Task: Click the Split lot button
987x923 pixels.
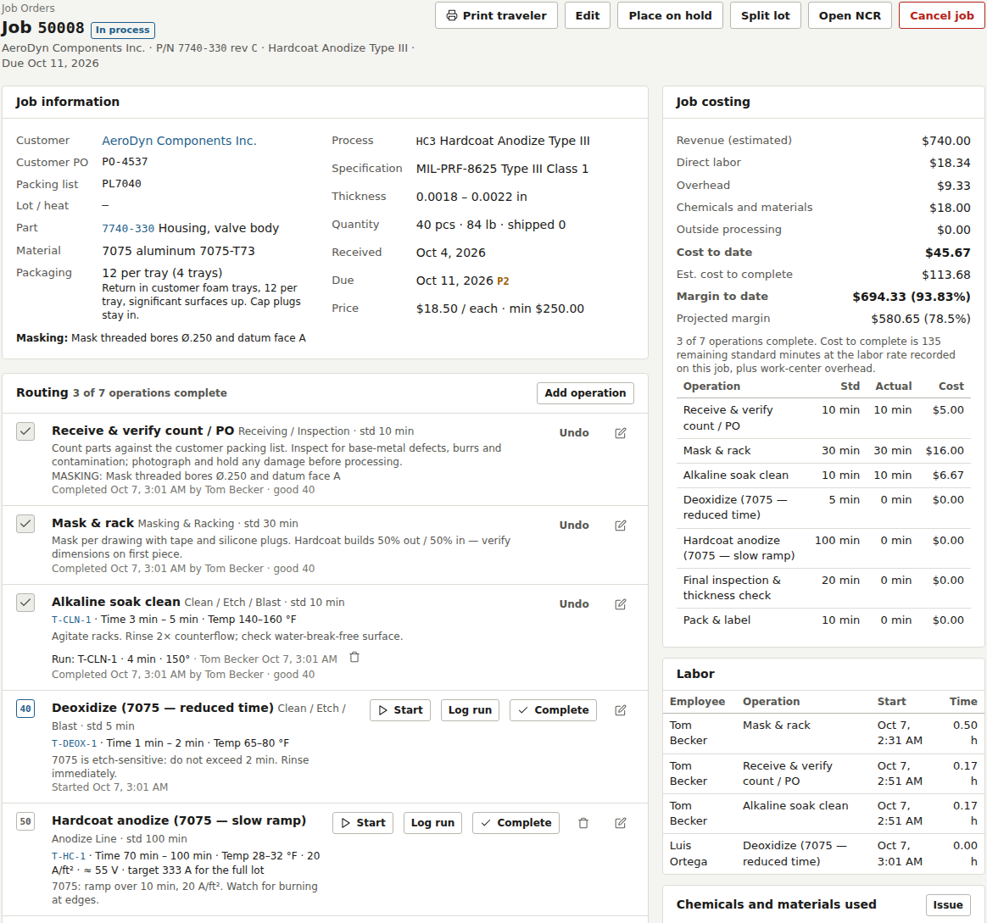Action: [765, 16]
